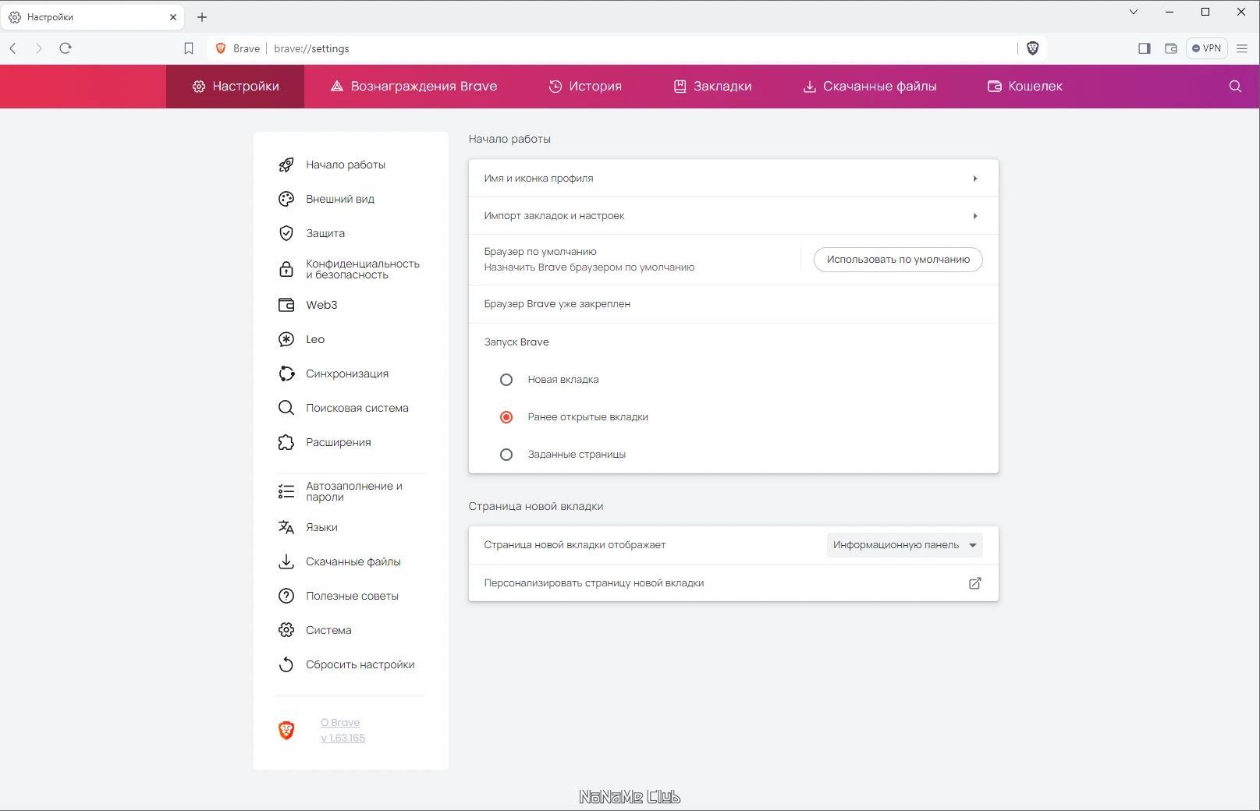Image resolution: width=1260 pixels, height=811 pixels.
Task: Open the tab search chevron in title bar
Action: tap(1134, 12)
